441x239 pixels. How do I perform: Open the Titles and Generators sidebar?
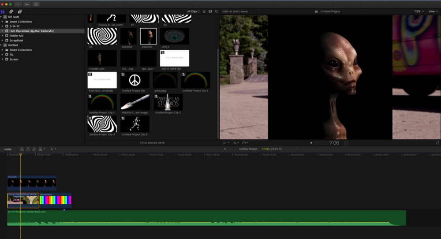coord(20,11)
